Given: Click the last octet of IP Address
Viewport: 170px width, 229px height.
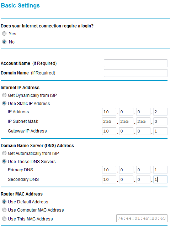Looking at the screenshot, I should coord(160,112).
